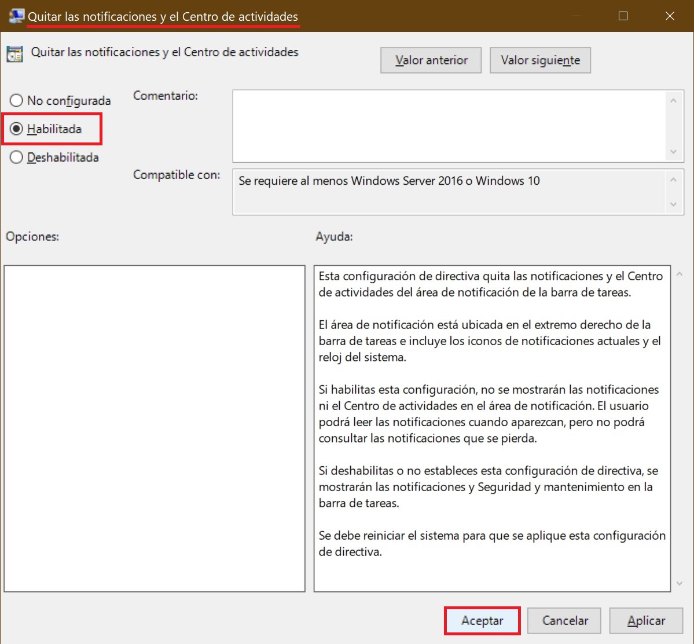
Task: Confirm with the Aceptar button
Action: [482, 620]
